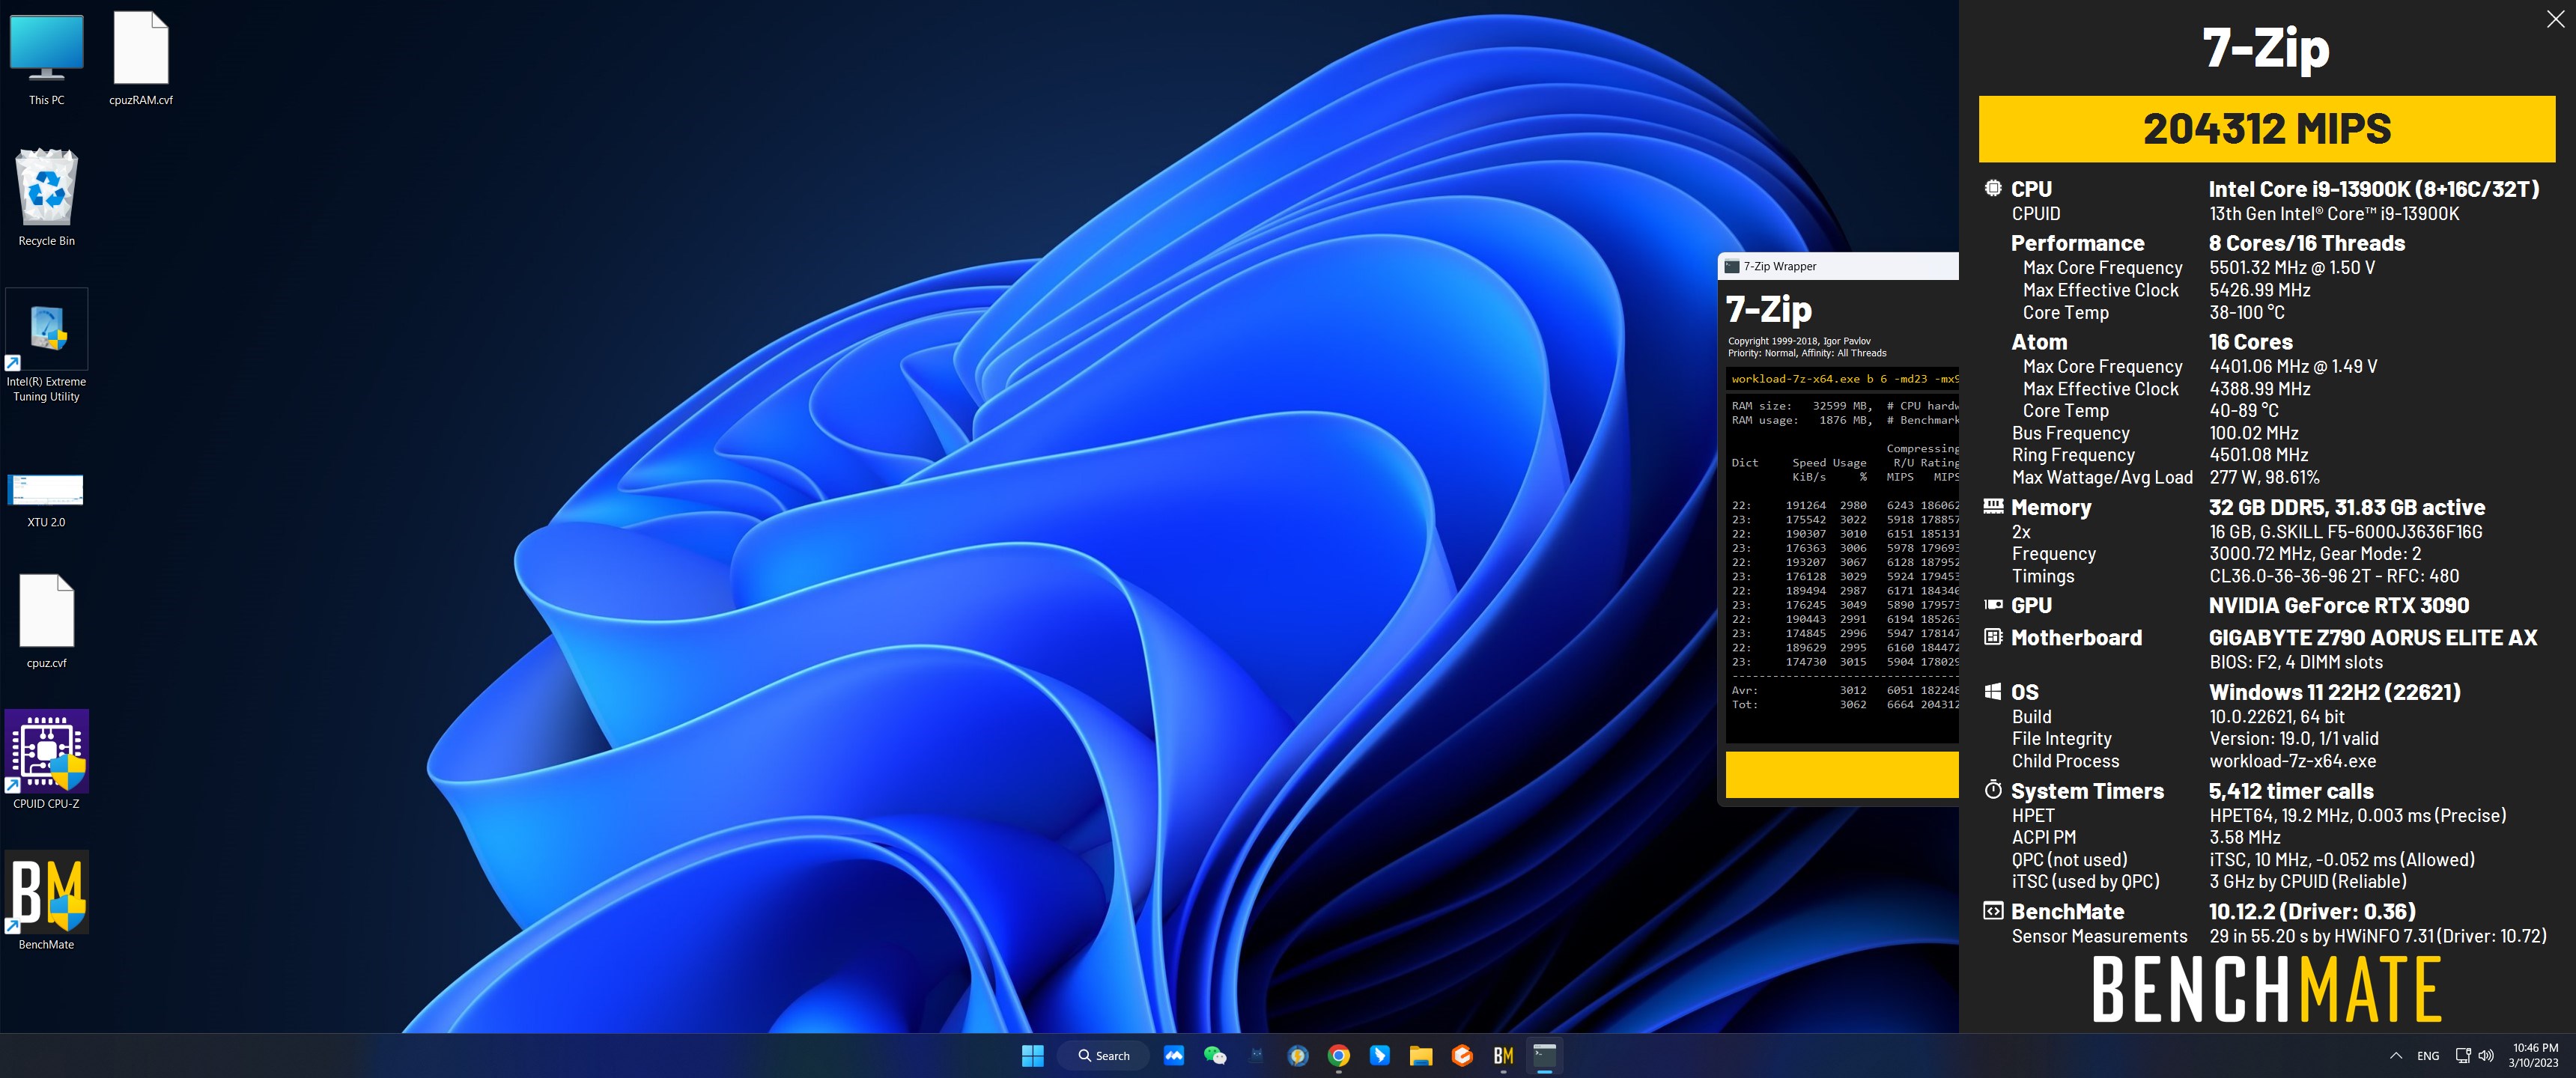The width and height of the screenshot is (2576, 1078).
Task: Click the Tot: row in 7-Zip results
Action: (1844, 704)
